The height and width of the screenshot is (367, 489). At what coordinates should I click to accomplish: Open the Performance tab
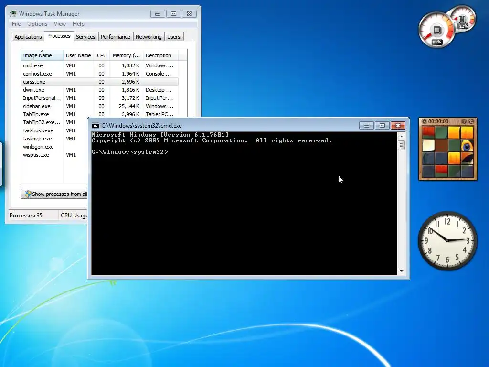[x=115, y=37]
